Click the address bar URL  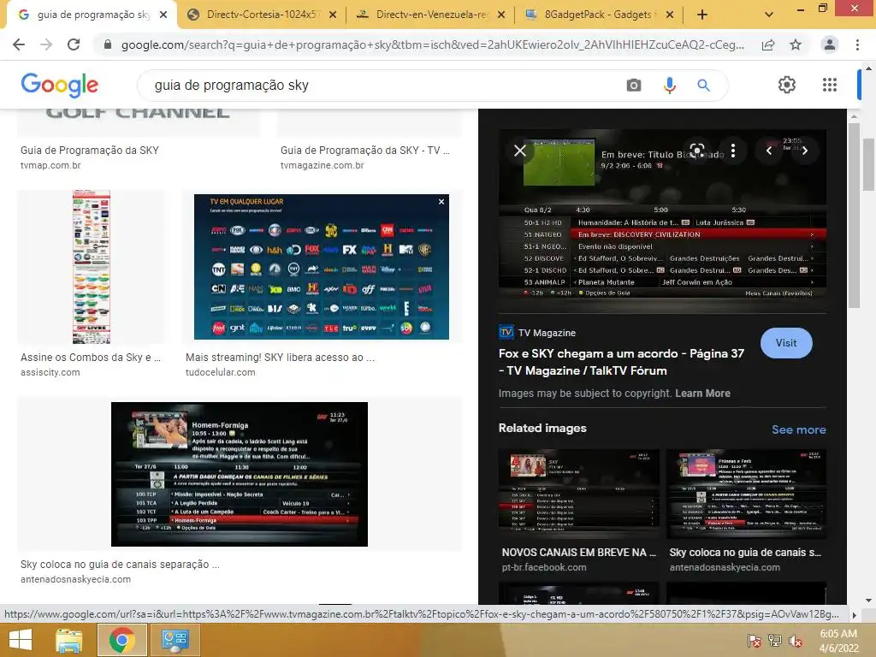pyautogui.click(x=432, y=44)
